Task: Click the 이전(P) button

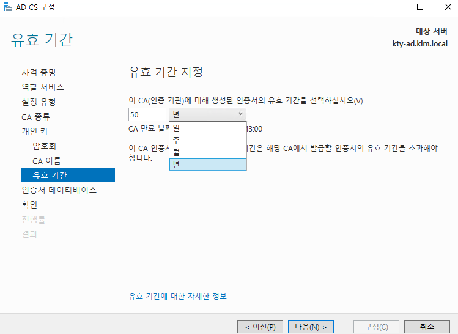Action: tap(260, 327)
